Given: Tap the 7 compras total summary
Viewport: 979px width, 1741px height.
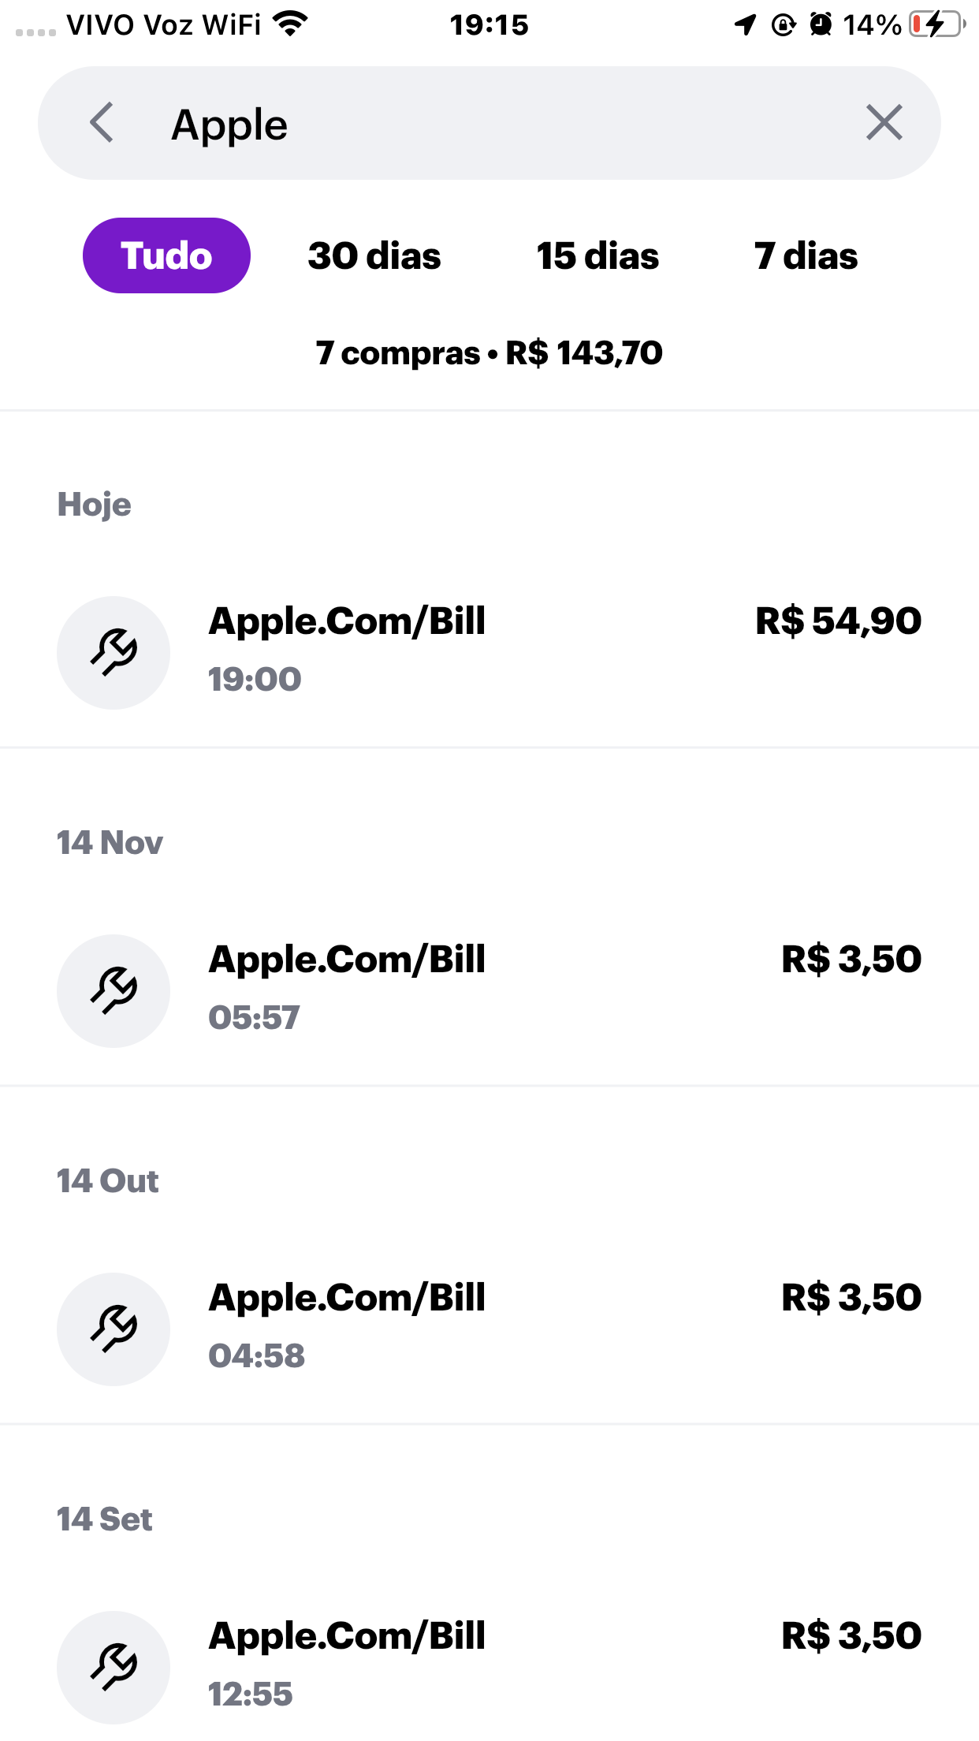Looking at the screenshot, I should [489, 352].
